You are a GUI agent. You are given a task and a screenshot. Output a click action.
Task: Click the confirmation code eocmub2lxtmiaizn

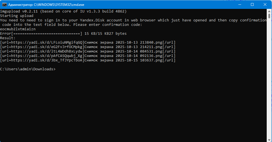coord(18,29)
